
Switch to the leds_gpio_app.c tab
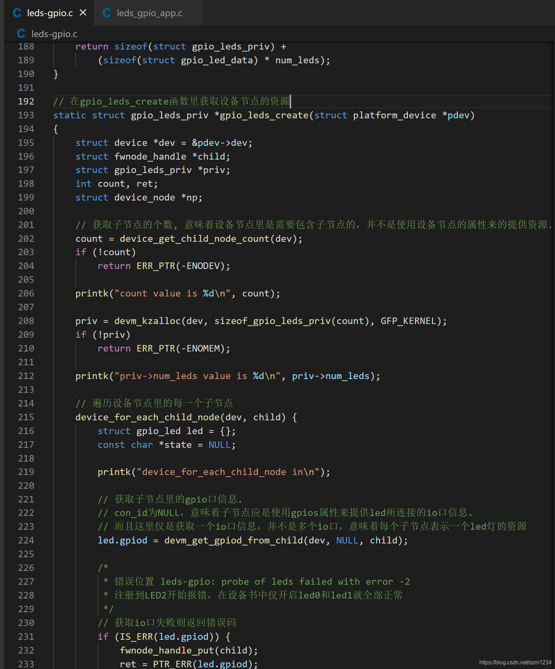click(x=149, y=13)
